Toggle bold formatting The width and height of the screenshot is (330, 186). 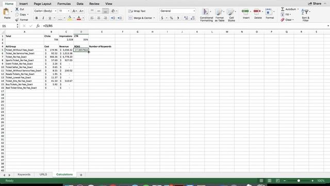coord(37,18)
